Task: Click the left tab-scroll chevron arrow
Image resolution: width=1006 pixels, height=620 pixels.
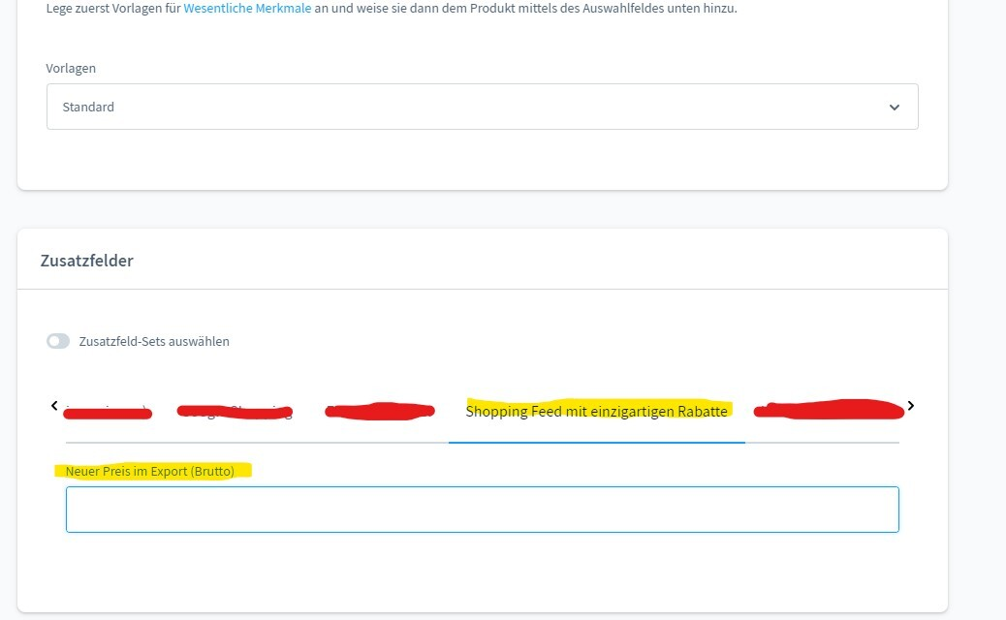Action: click(x=54, y=406)
